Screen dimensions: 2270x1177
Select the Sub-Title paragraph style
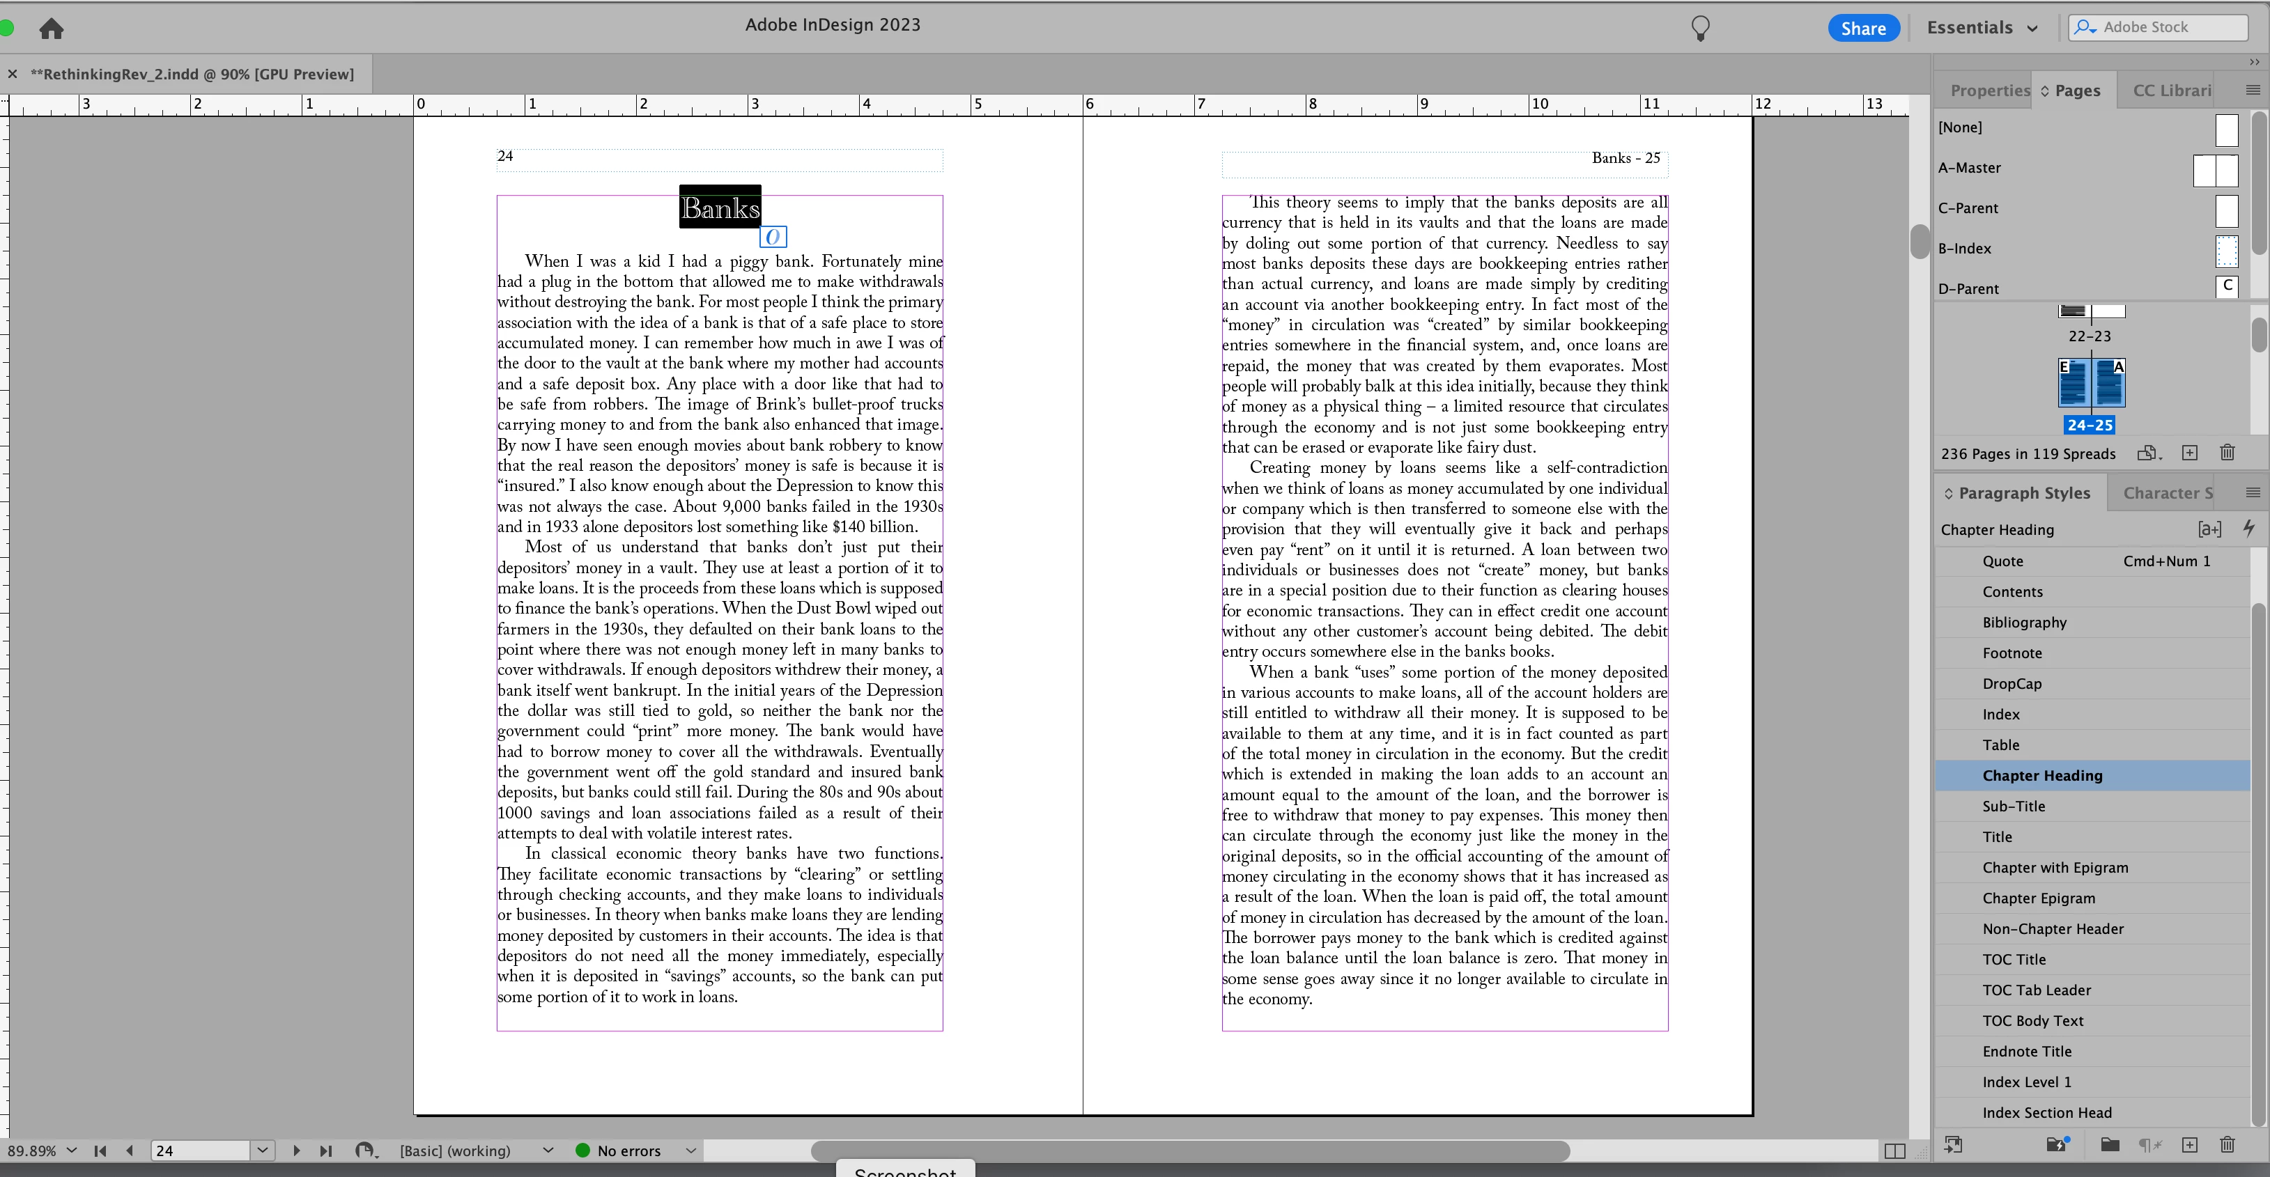tap(2014, 806)
